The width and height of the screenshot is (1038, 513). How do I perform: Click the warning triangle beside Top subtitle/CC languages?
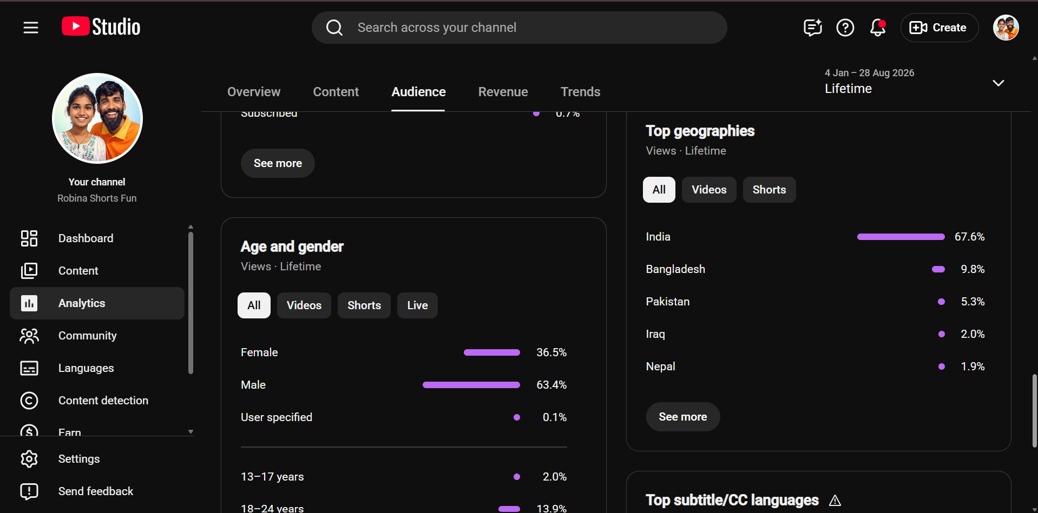(x=835, y=501)
